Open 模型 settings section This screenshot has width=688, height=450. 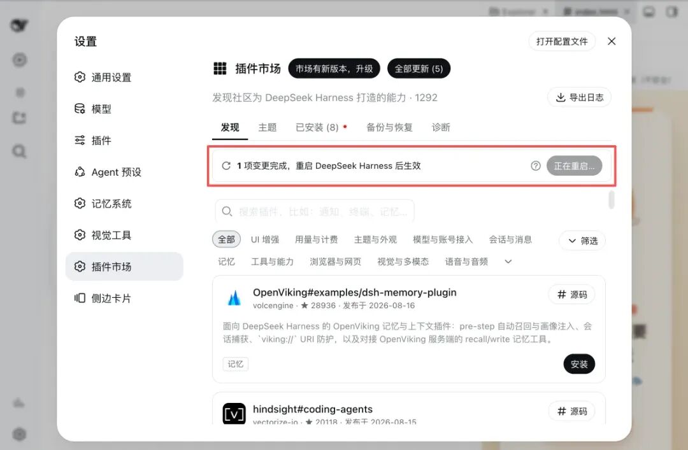pyautogui.click(x=124, y=109)
